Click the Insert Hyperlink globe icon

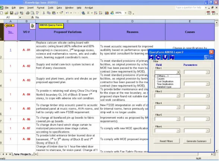[x=83, y=13]
